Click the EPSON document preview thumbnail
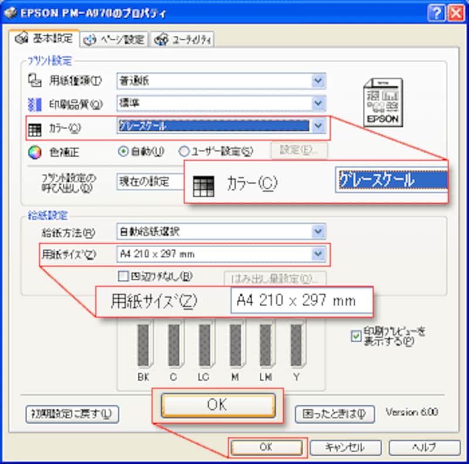469x464 pixels. (x=383, y=102)
